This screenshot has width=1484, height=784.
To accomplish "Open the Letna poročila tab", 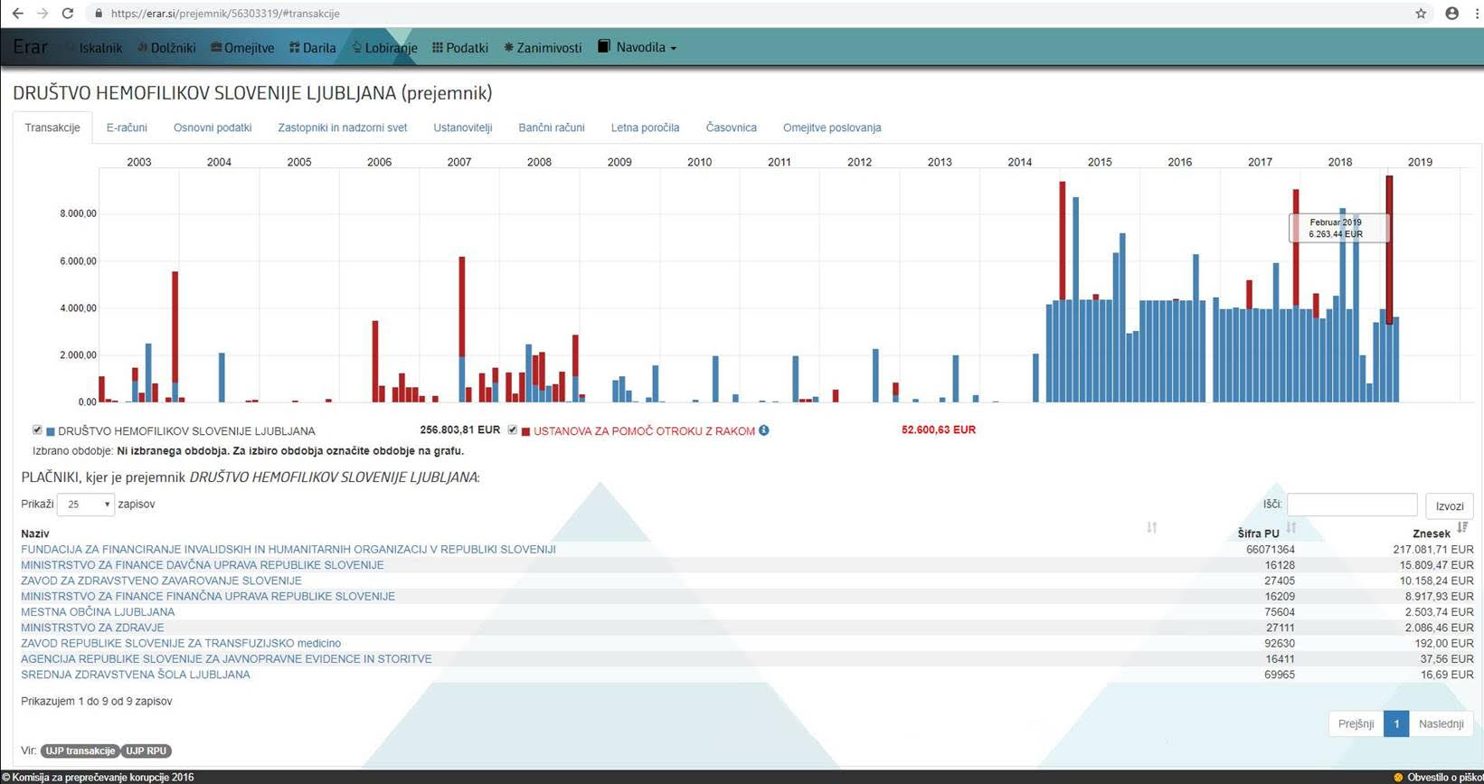I will click(x=645, y=128).
